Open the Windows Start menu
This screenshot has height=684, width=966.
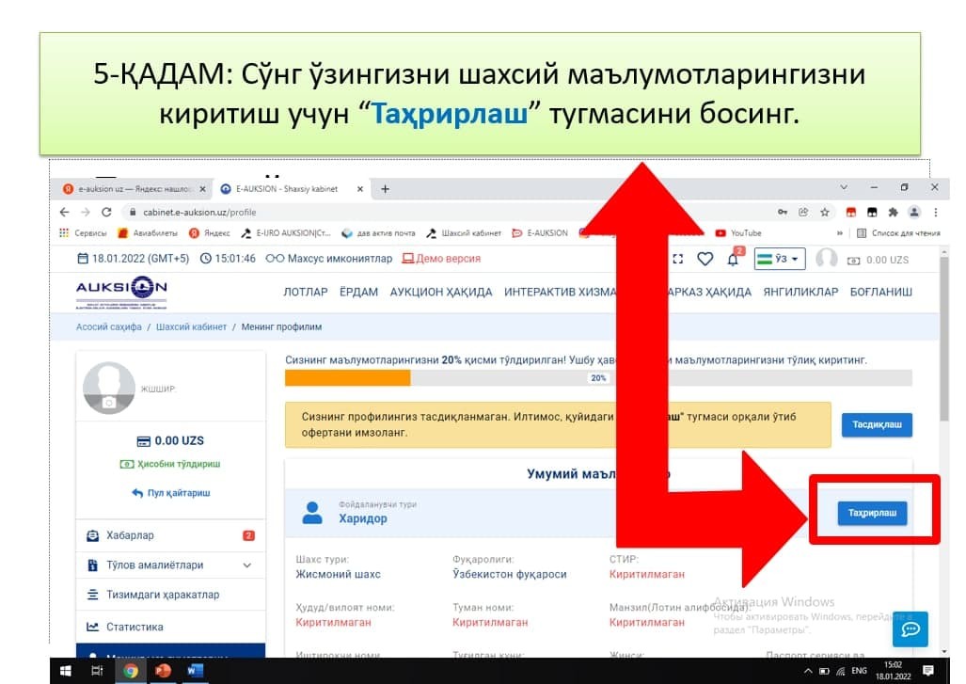pos(65,671)
